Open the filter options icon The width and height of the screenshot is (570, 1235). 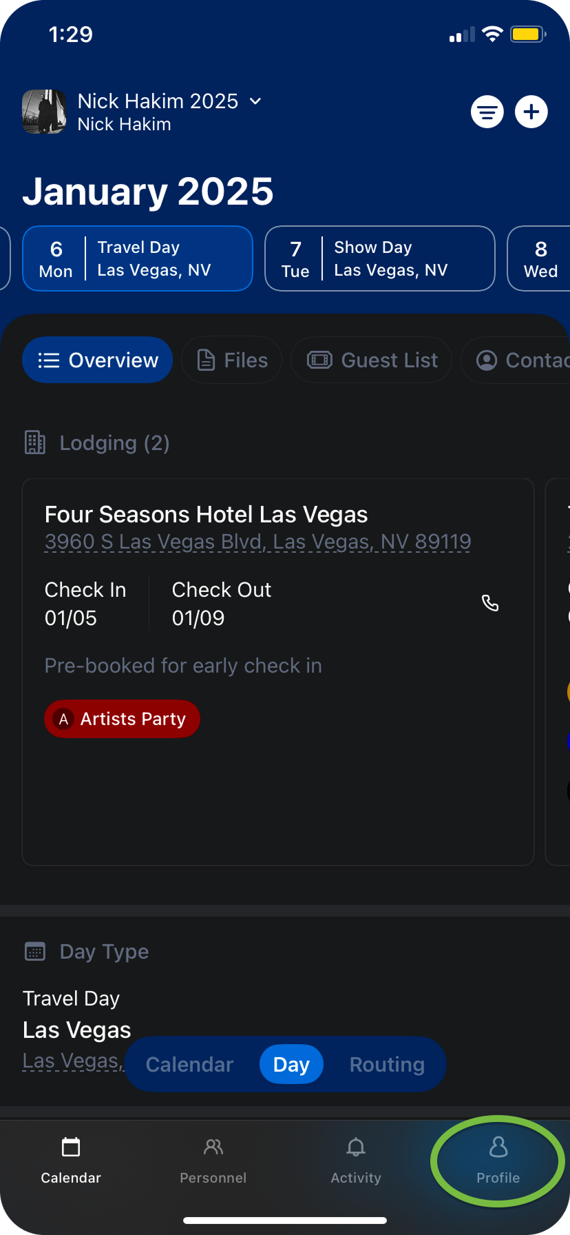(x=487, y=112)
